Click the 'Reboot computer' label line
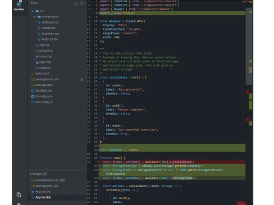This screenshot has width=274, height=205. [x=126, y=109]
